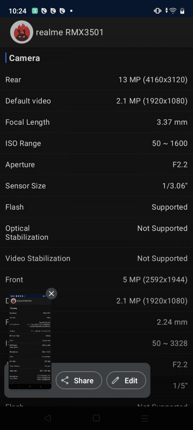
Task: Tap the battery charging status icon
Action: [x=182, y=11]
